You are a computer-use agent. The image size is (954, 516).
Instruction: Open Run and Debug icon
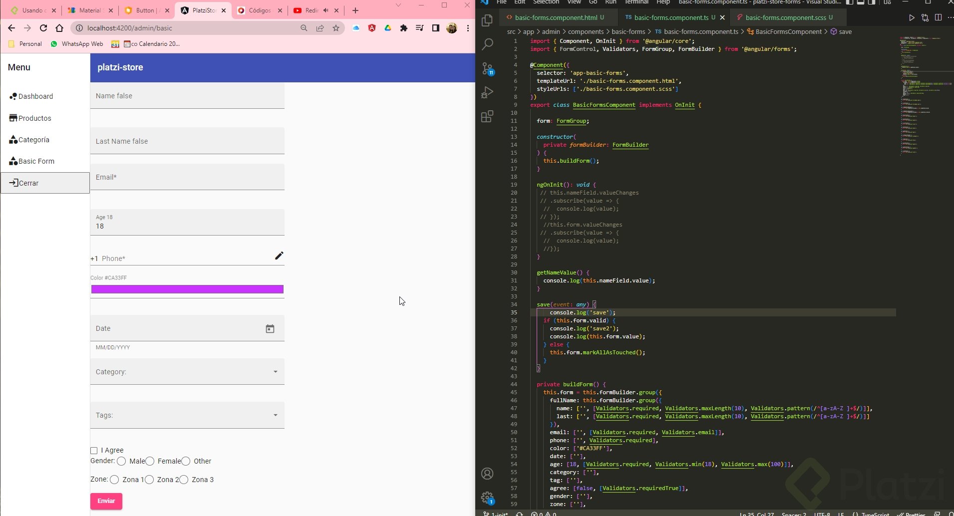[x=487, y=92]
